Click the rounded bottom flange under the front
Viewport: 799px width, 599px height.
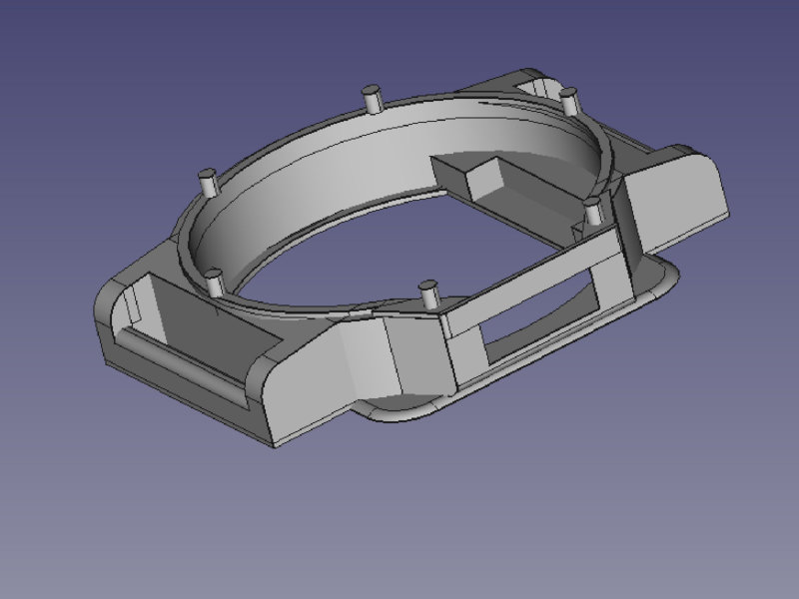click(x=399, y=409)
